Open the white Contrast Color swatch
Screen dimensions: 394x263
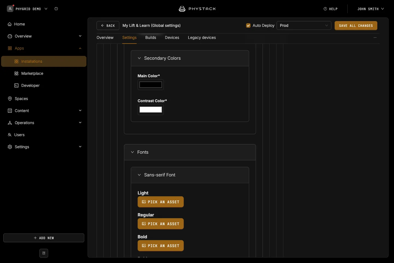pos(151,110)
